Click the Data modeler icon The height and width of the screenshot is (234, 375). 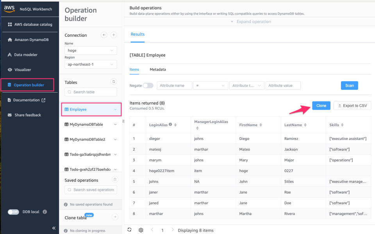pos(9,55)
